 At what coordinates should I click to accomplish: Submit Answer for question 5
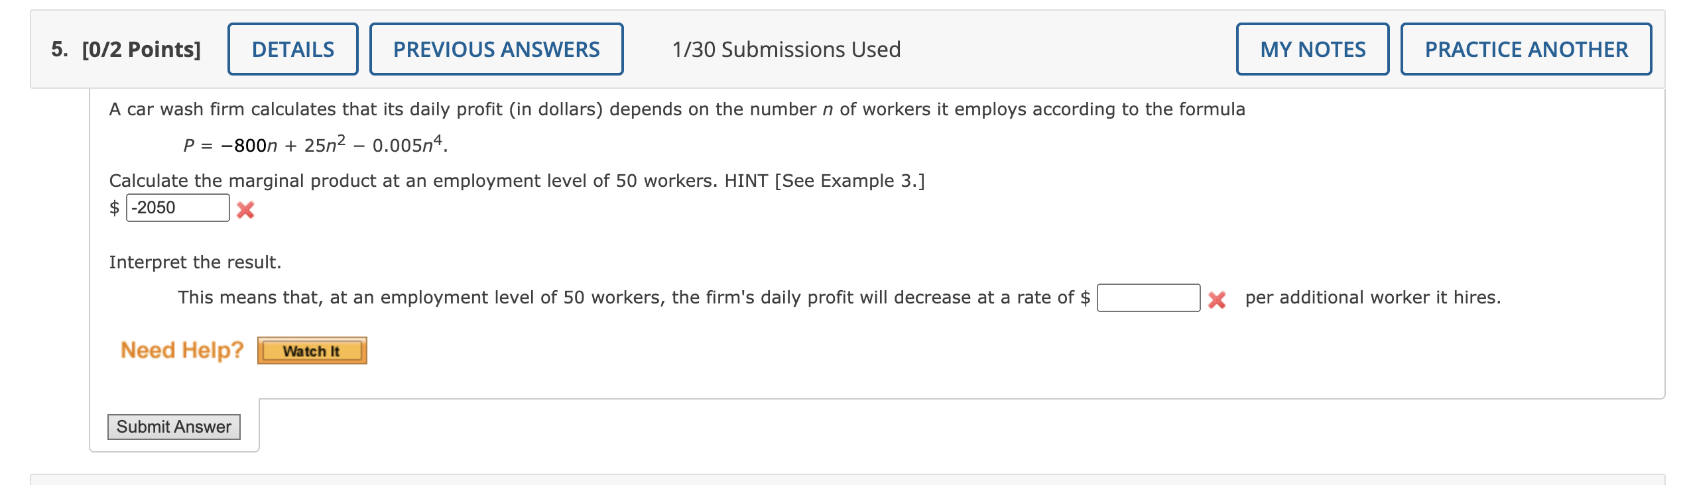pyautogui.click(x=174, y=426)
